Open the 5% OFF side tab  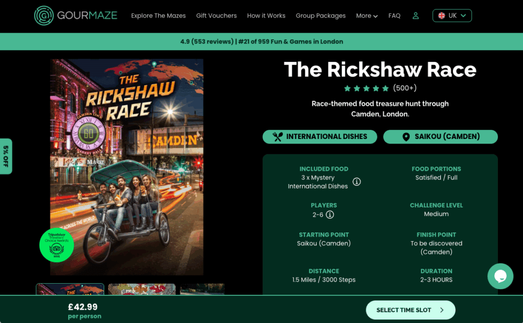coord(6,156)
